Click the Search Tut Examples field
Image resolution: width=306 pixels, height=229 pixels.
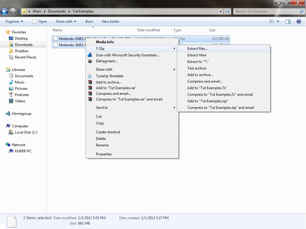pos(266,11)
